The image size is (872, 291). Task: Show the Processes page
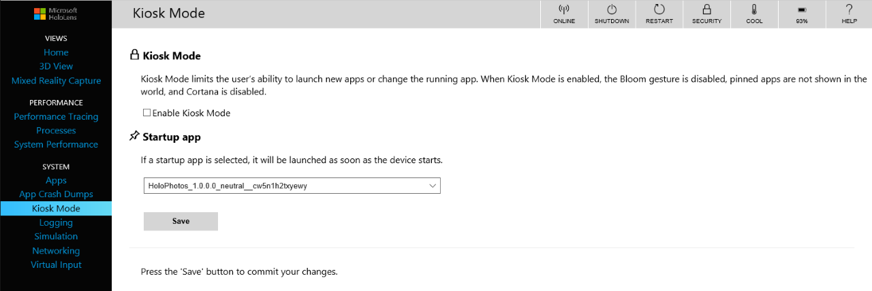click(56, 131)
